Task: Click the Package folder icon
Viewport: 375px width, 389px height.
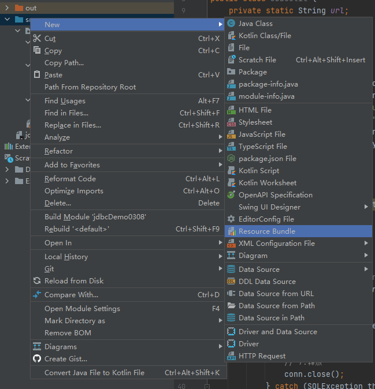Action: tap(231, 72)
